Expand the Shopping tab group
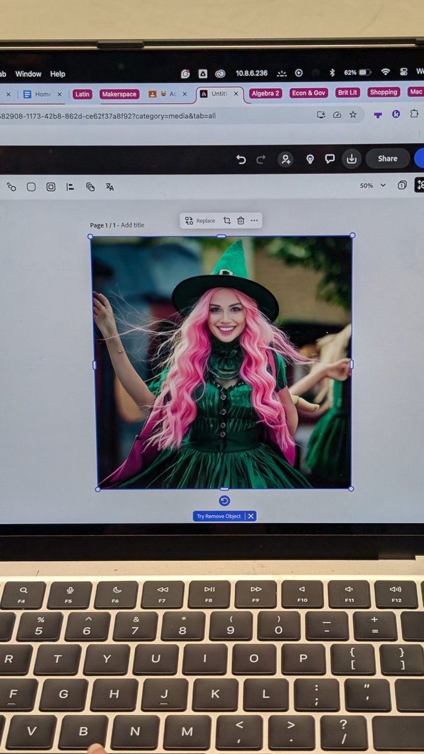424x754 pixels. pyautogui.click(x=383, y=92)
